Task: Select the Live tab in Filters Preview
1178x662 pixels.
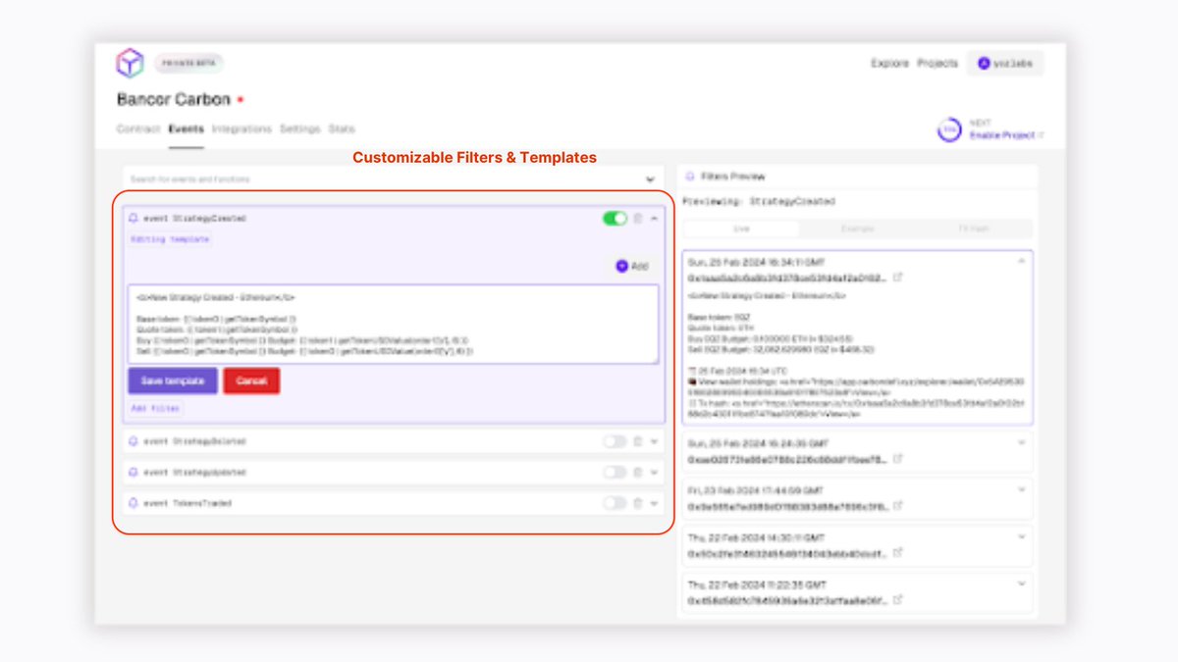Action: click(x=741, y=229)
